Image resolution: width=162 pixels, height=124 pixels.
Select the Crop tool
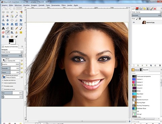click(x=16, y=20)
